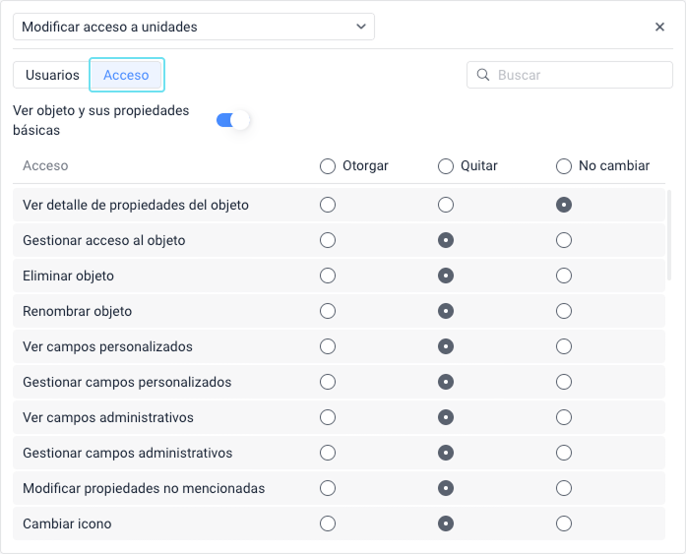Choose Otorgar for 'Gestionar campos personalizados'

[x=328, y=382]
